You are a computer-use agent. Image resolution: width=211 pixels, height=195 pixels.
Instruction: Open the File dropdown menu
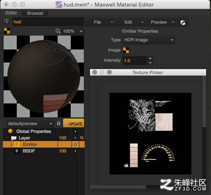(100, 22)
